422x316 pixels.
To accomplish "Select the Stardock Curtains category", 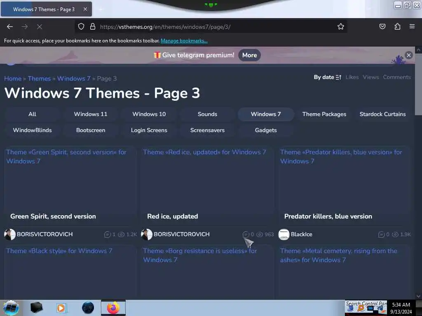I will 382,114.
